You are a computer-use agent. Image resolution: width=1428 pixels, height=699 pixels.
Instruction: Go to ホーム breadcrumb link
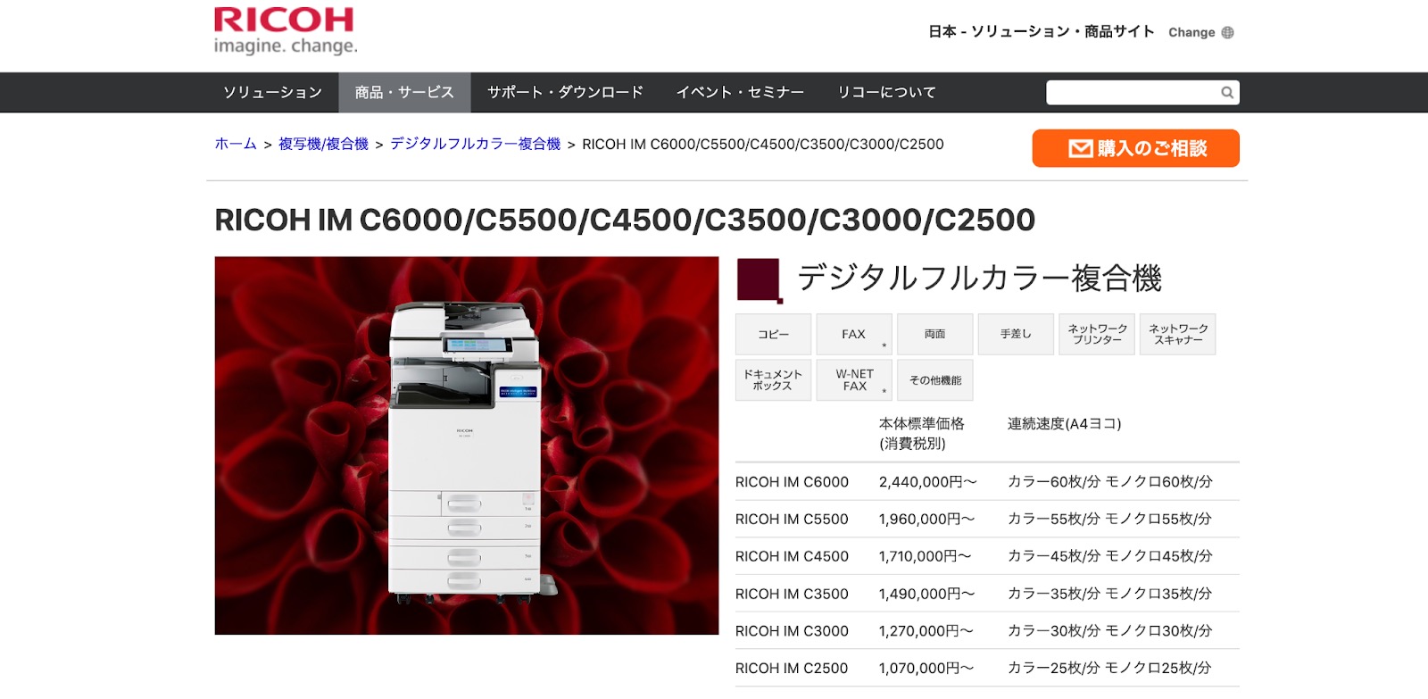[236, 144]
